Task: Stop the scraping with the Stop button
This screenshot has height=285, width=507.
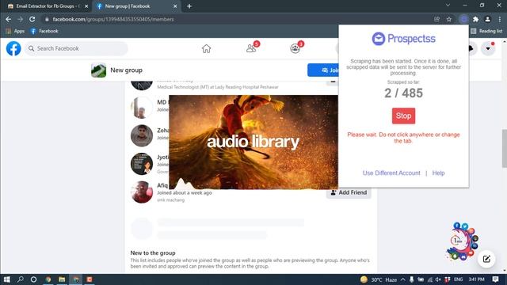Action: pos(403,116)
